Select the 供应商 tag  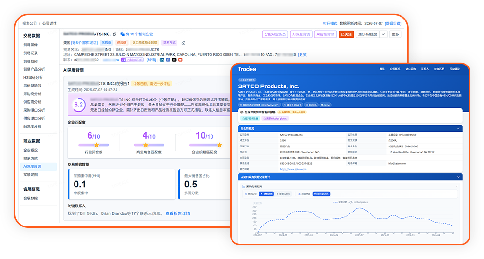(121, 43)
